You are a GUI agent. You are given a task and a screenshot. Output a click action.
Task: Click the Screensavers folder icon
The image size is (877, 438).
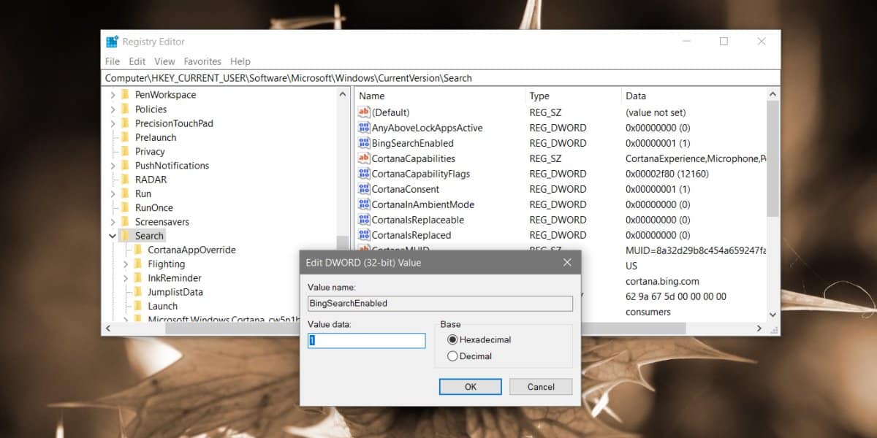click(x=125, y=222)
